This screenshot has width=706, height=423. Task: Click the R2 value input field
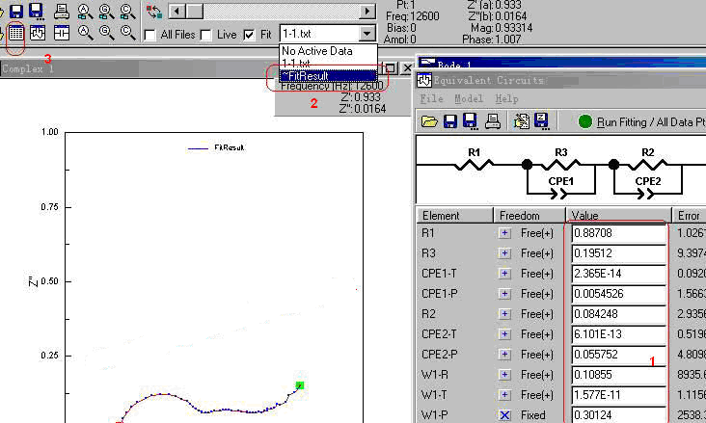(x=617, y=314)
